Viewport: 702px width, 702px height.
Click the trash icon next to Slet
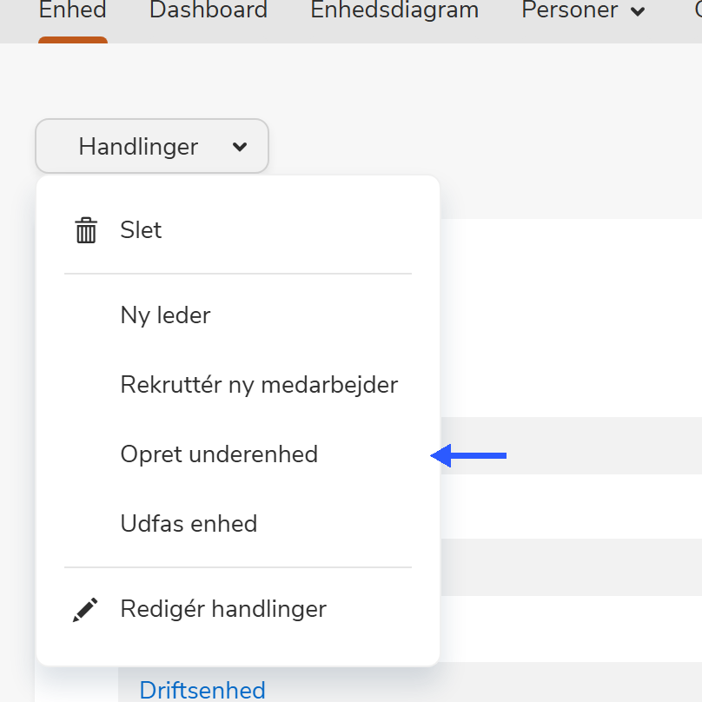click(x=85, y=230)
